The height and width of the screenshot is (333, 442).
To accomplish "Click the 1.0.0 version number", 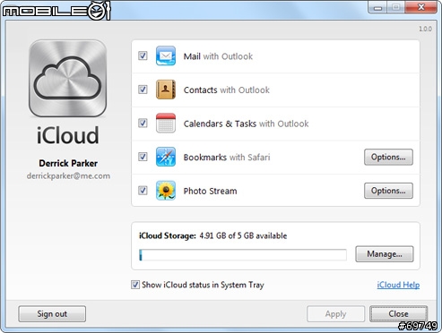I will click(x=425, y=29).
